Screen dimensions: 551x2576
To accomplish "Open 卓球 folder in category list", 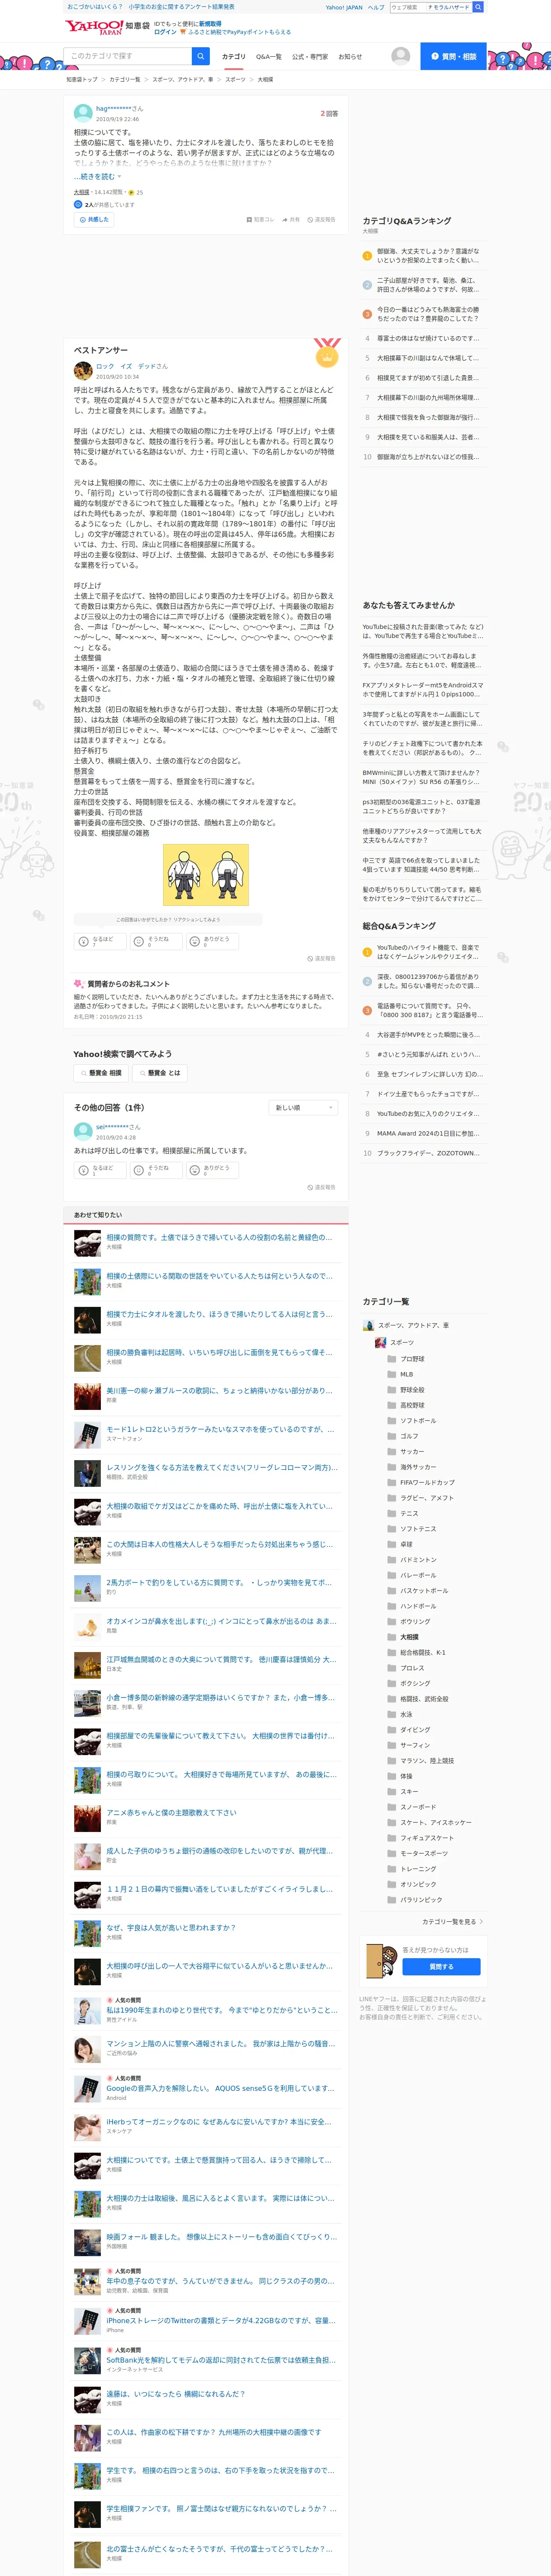I will (400, 1544).
